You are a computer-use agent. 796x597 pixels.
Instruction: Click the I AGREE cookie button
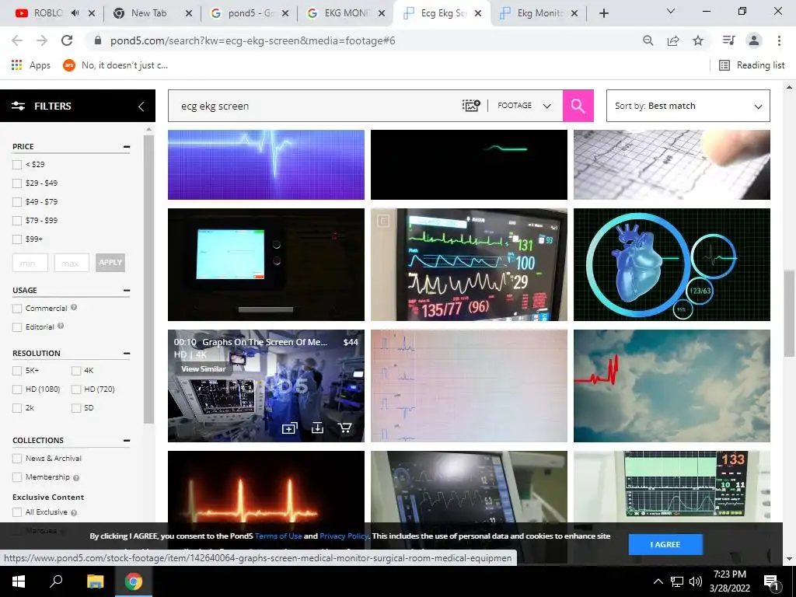[x=665, y=544]
